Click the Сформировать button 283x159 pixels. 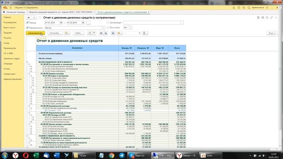pyautogui.click(x=35, y=33)
